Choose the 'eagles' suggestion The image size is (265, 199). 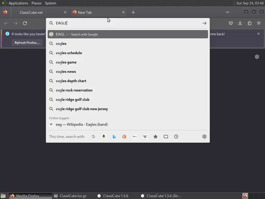point(128,44)
